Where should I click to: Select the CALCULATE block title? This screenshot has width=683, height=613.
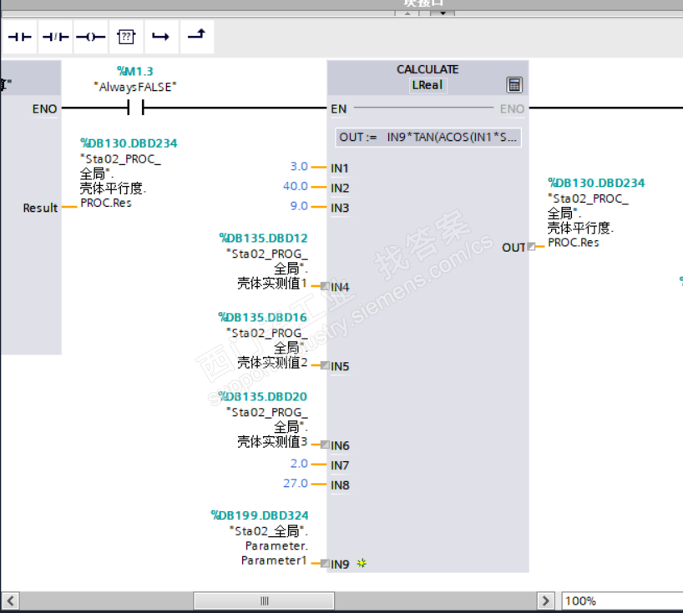428,69
